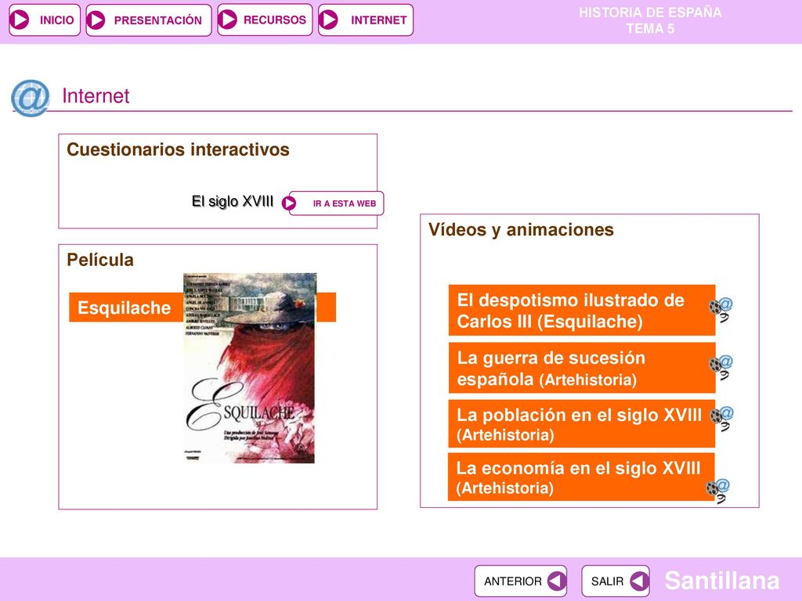Click the play icon beside INICIO
Screen dimensions: 802x601
point(20,20)
